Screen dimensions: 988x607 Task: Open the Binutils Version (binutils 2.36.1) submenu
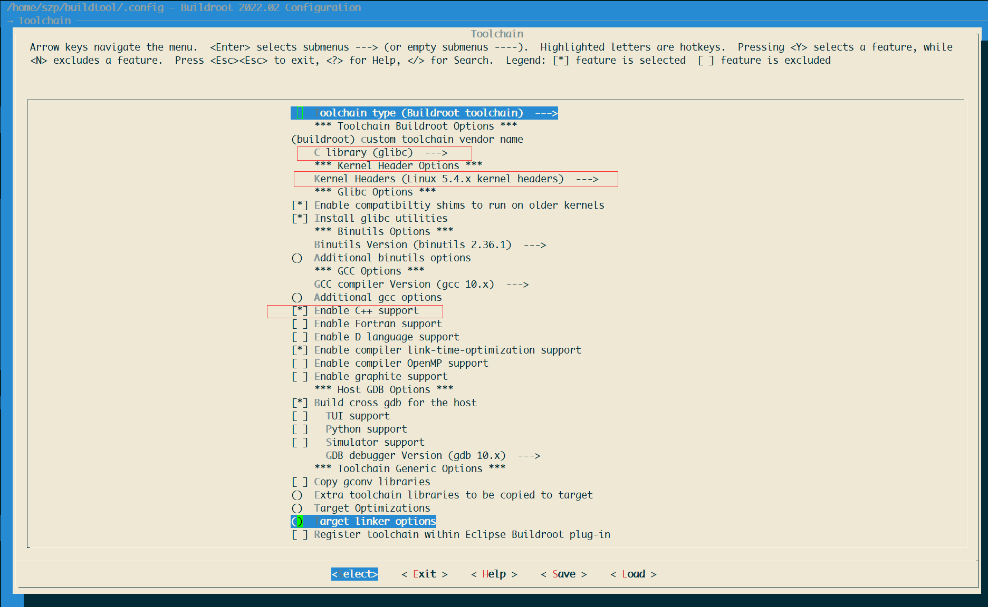point(429,244)
